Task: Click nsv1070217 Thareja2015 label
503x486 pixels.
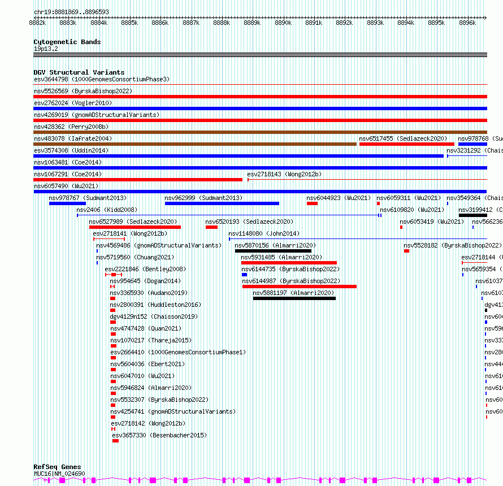Action: 151,340
